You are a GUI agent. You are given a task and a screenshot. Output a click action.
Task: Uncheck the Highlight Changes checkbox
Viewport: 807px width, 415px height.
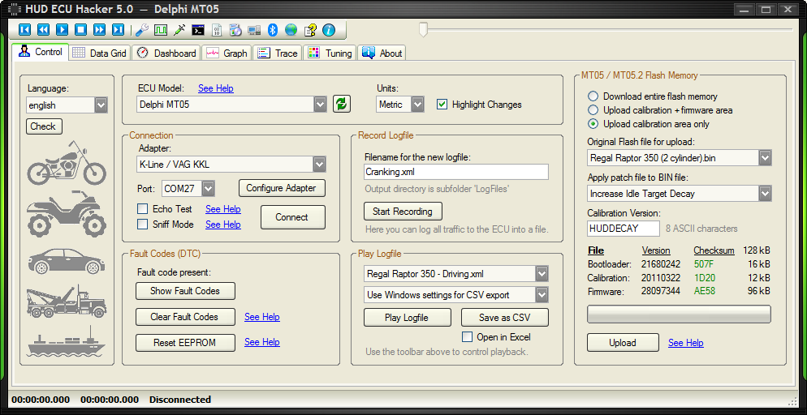(x=442, y=104)
